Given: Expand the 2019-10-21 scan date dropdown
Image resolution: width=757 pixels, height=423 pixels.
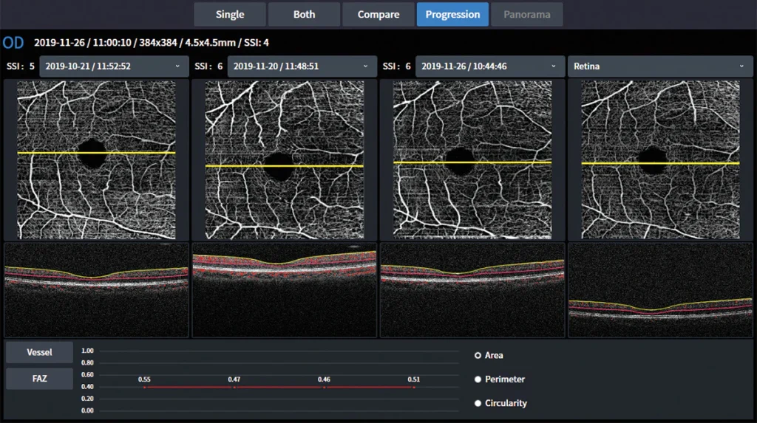Looking at the screenshot, I should point(114,66).
